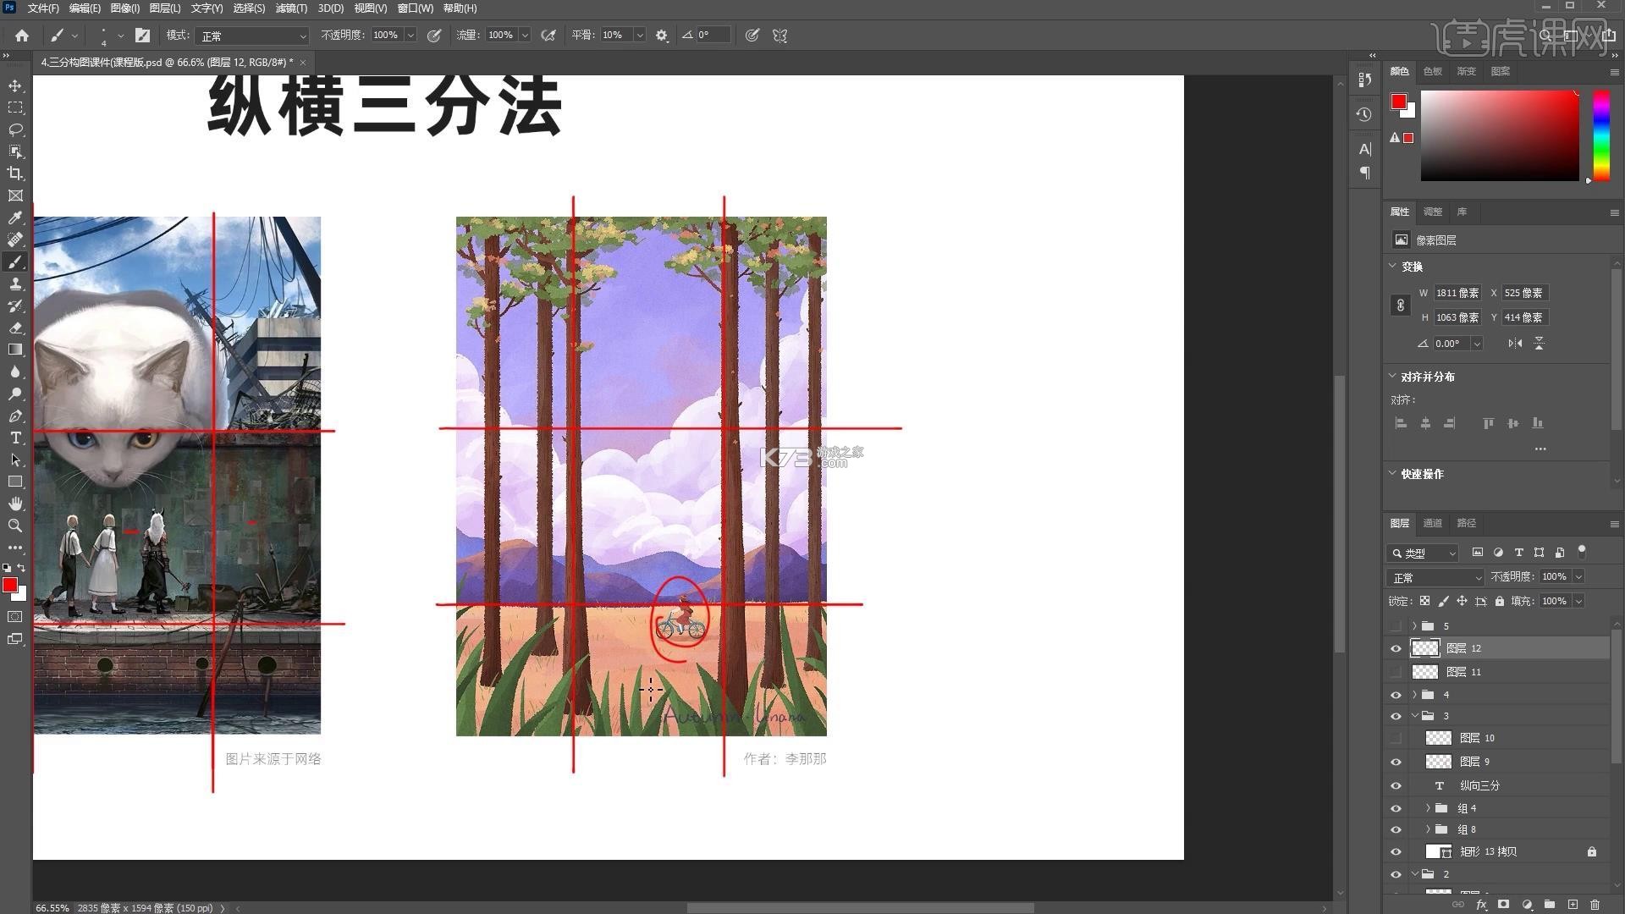Show layer 图层 11
This screenshot has height=914, width=1625.
point(1396,672)
